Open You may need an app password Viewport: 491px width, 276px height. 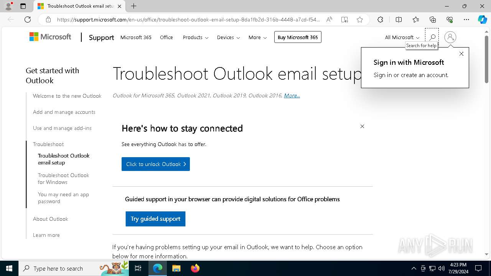click(x=63, y=198)
